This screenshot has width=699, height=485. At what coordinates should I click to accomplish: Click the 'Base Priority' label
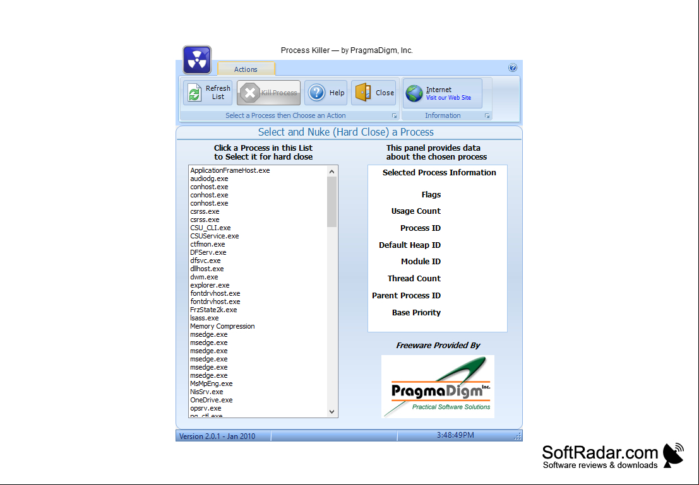point(416,313)
